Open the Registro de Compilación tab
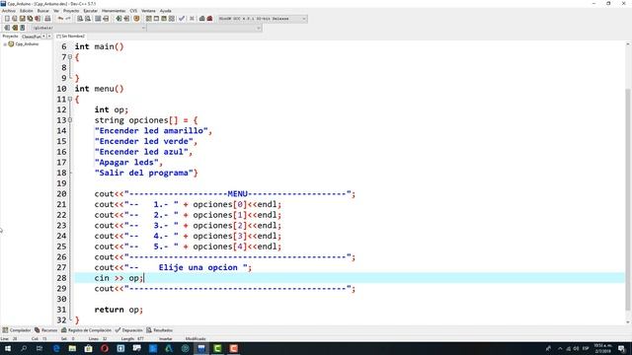 [x=86, y=330]
